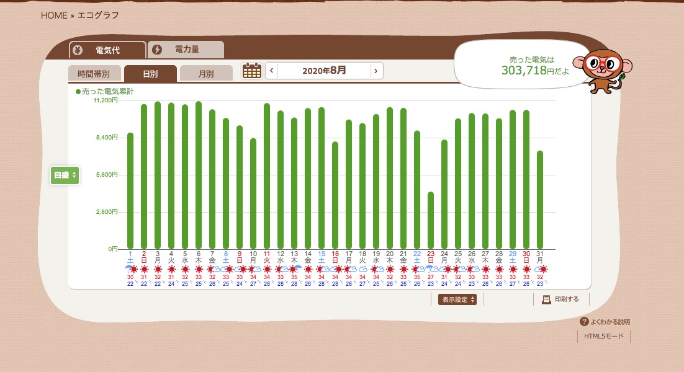Go to previous month arrow

click(271, 71)
